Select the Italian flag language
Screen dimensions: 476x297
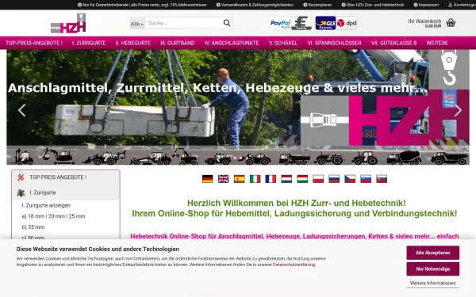pyautogui.click(x=255, y=179)
